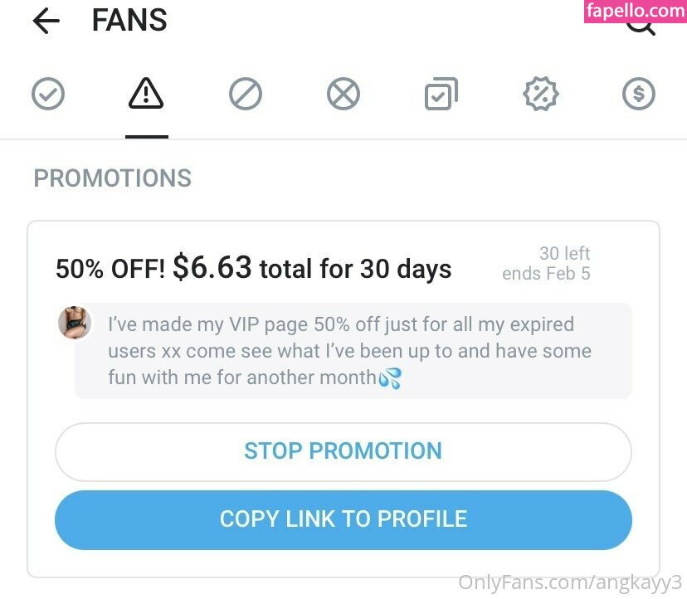
Task: Select the stacked checkbox lists icon
Action: [x=441, y=93]
